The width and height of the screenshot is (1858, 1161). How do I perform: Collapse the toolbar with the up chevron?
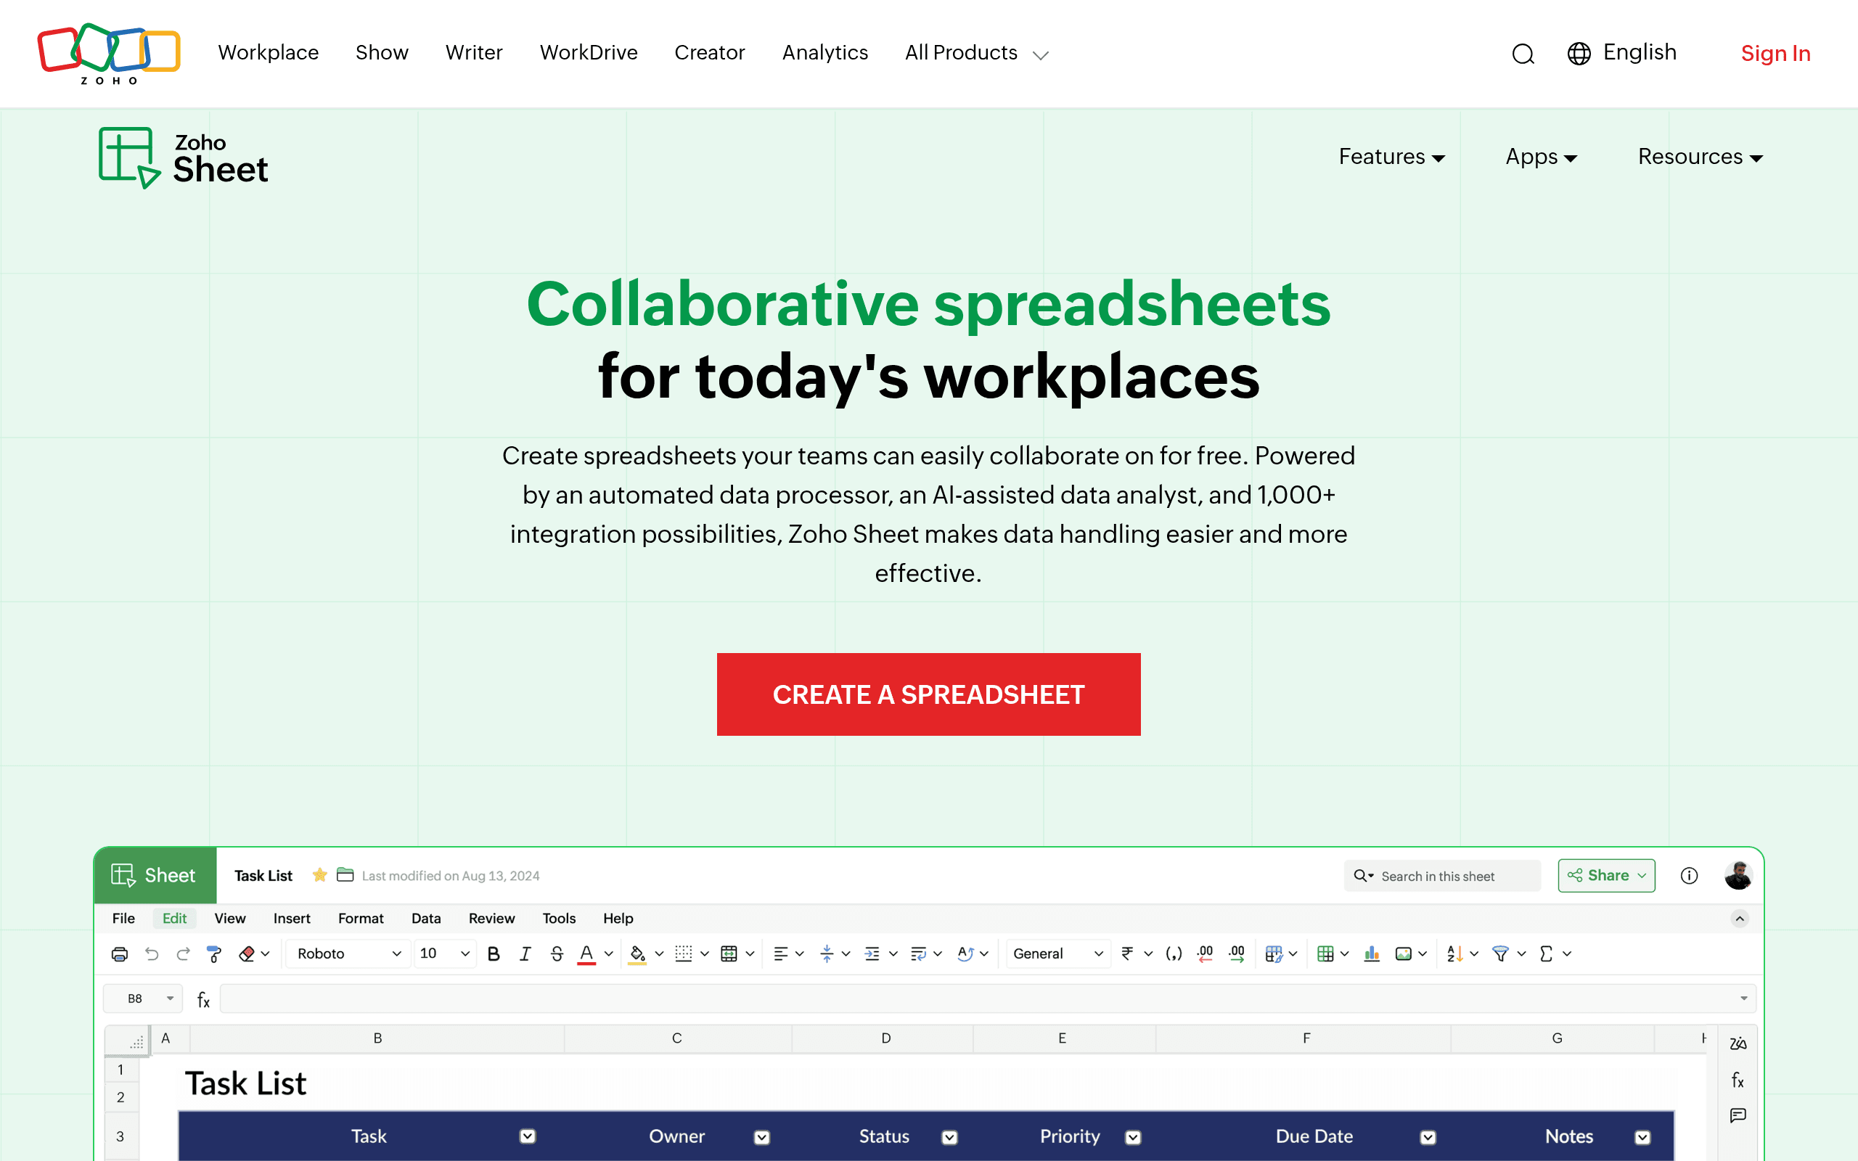1740,919
